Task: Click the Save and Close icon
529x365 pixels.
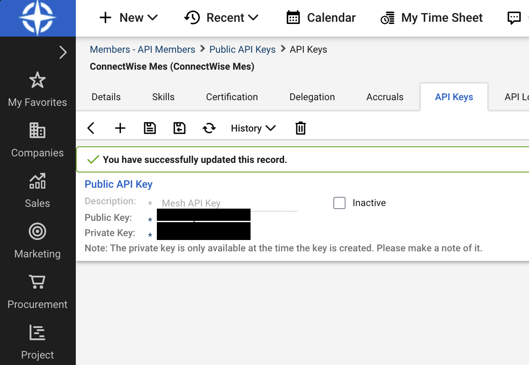Action: click(x=180, y=128)
